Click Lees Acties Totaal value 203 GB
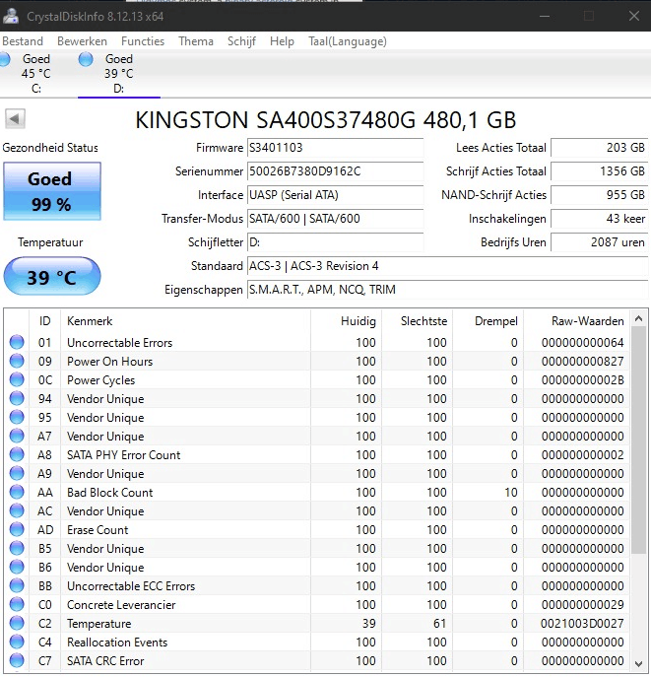Viewport: 651px width, 677px height. point(599,148)
